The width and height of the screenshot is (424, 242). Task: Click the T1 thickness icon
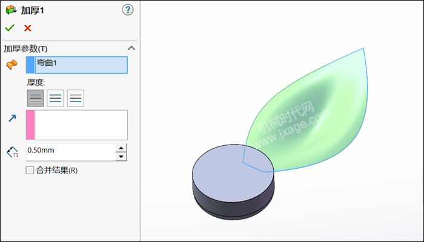13,152
